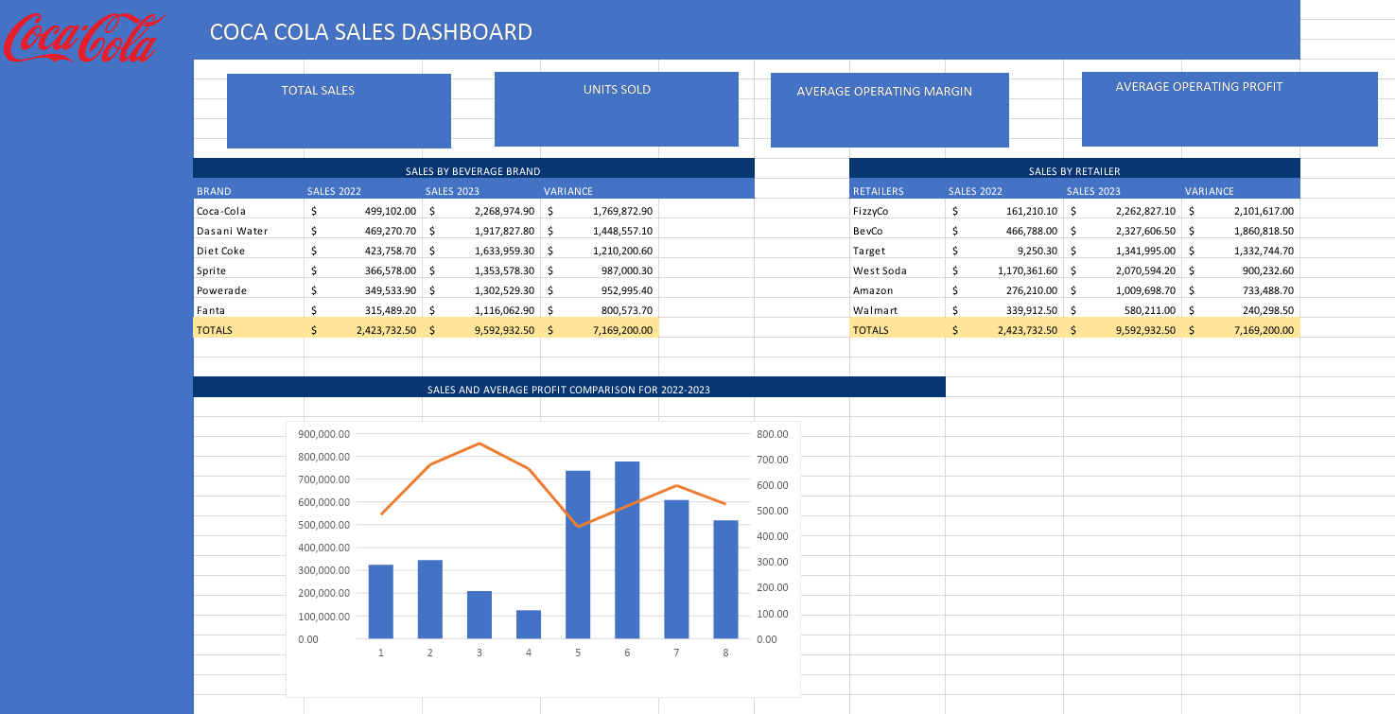Click the SALES BY RETAILER header
Image resolution: width=1395 pixels, height=714 pixels.
point(1073,171)
